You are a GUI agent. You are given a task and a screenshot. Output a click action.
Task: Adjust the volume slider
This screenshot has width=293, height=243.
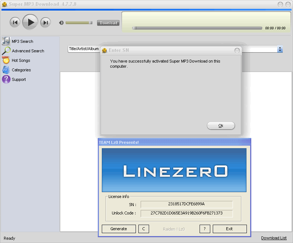pyautogui.click(x=79, y=23)
